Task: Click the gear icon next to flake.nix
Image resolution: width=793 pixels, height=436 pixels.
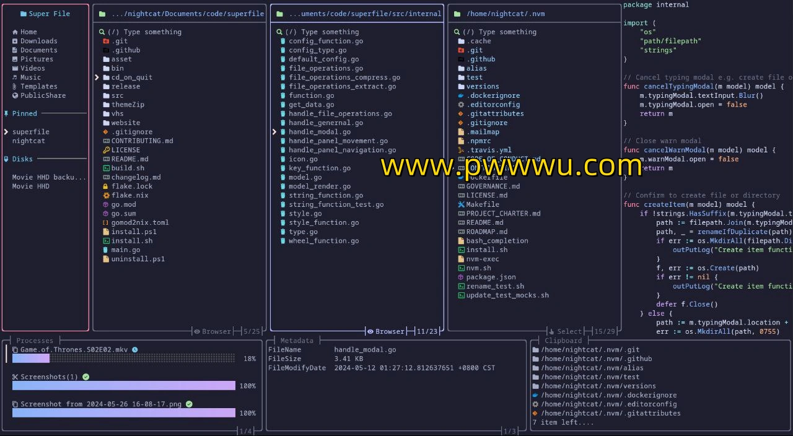Action: [106, 195]
